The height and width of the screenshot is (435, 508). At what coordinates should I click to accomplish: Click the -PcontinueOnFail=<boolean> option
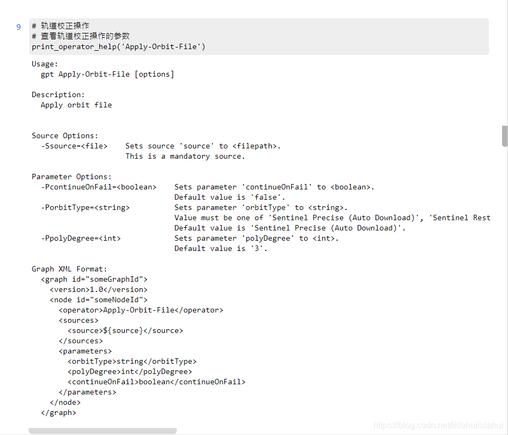(99, 187)
